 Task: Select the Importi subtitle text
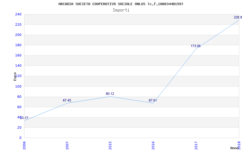(121, 10)
